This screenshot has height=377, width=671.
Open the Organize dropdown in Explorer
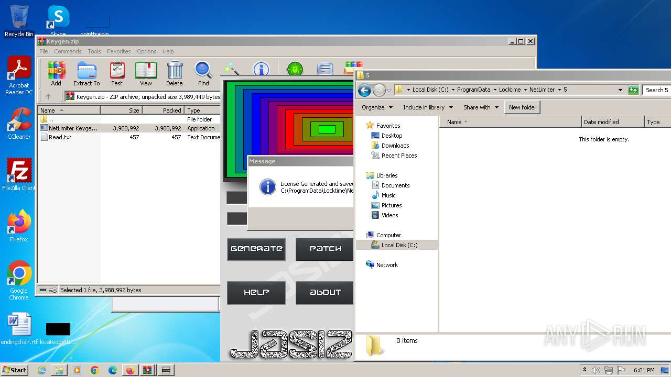(x=377, y=107)
